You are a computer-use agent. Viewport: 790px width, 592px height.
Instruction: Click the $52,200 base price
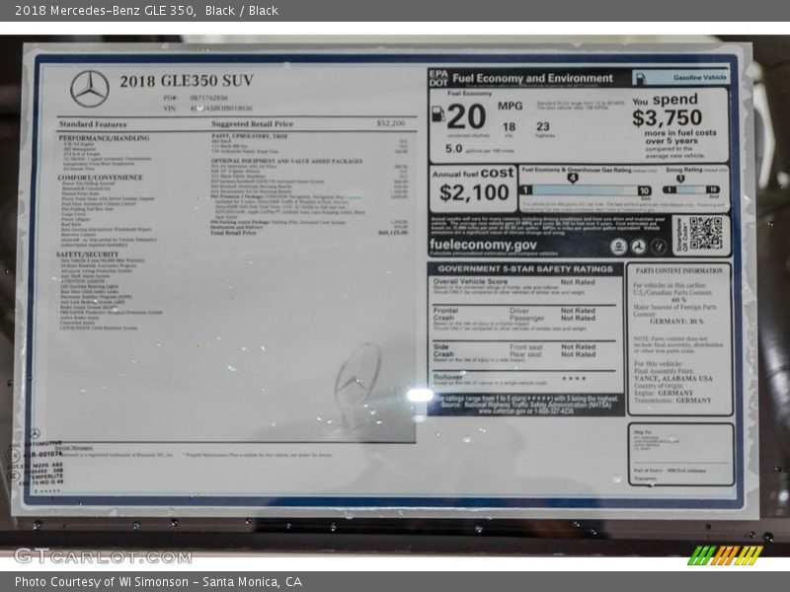[391, 123]
